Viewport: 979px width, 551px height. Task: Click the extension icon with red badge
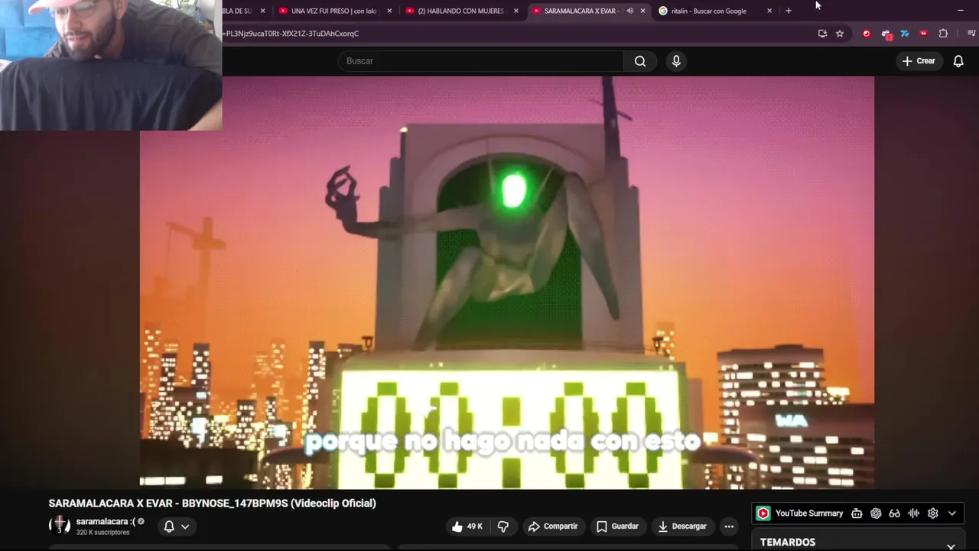point(886,34)
